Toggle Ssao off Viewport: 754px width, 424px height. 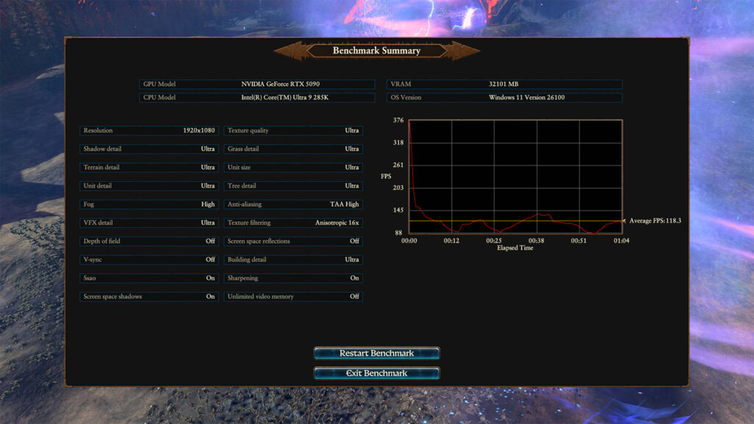(x=149, y=278)
